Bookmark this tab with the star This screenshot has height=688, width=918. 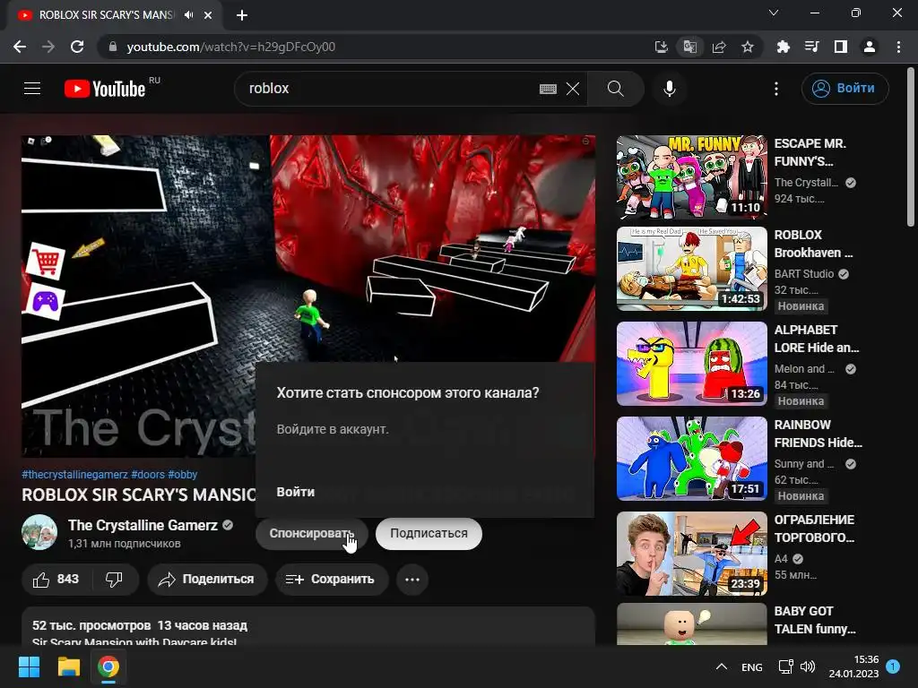click(748, 47)
